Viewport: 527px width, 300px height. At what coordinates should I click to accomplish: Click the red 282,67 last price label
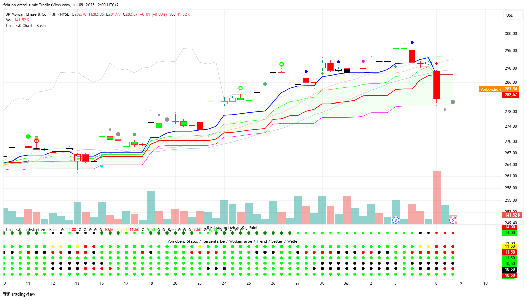511,95
